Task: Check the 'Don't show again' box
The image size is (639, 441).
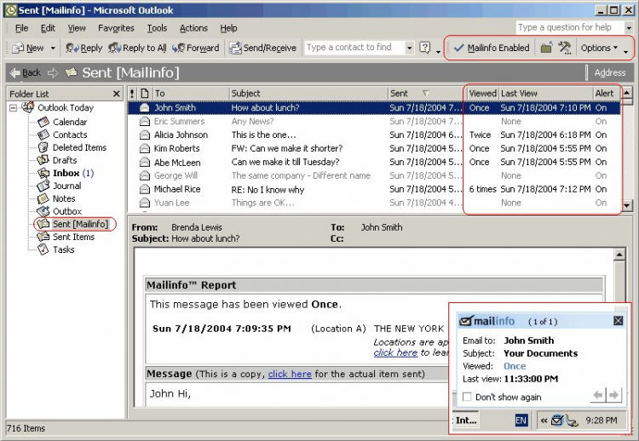Action: (467, 397)
